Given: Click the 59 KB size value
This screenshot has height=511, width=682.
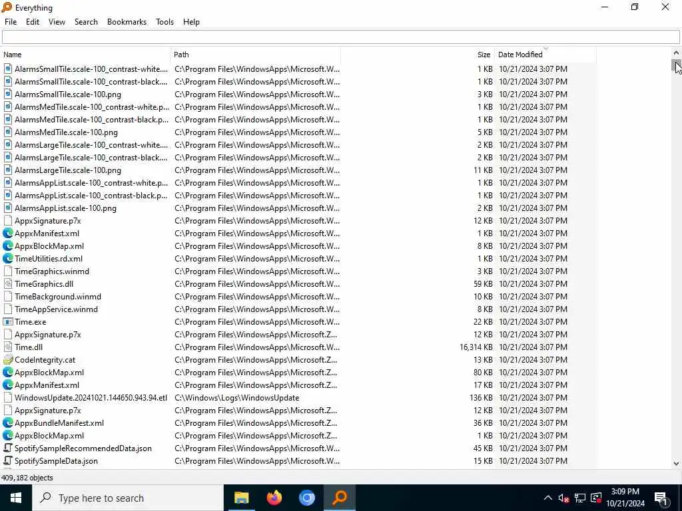Looking at the screenshot, I should click(484, 283).
